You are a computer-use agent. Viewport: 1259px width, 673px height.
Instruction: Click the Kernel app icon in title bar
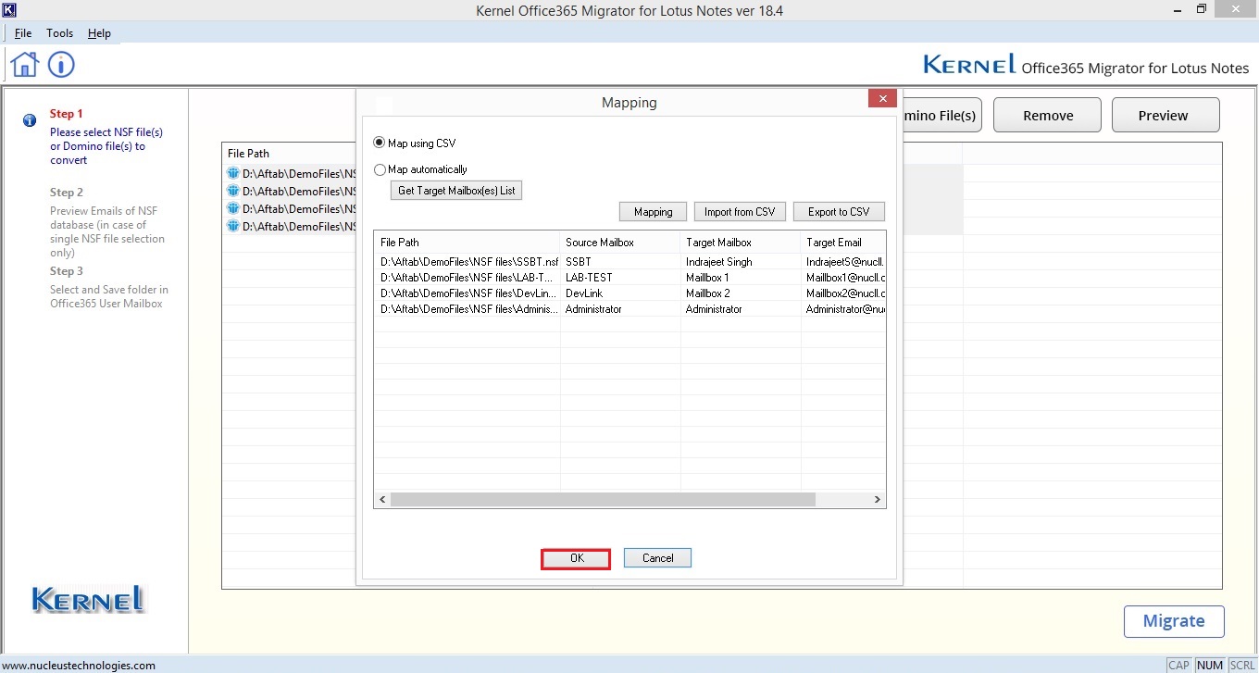9,10
